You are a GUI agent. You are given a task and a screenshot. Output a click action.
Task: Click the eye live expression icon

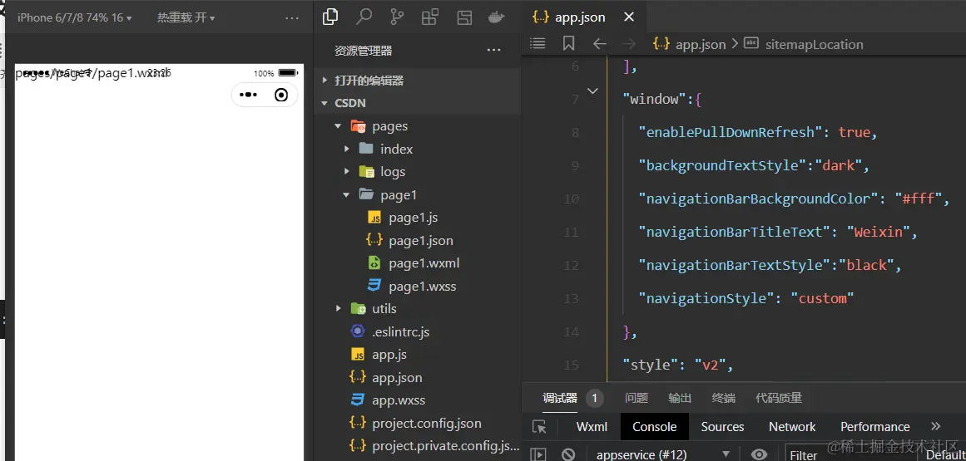pyautogui.click(x=760, y=454)
